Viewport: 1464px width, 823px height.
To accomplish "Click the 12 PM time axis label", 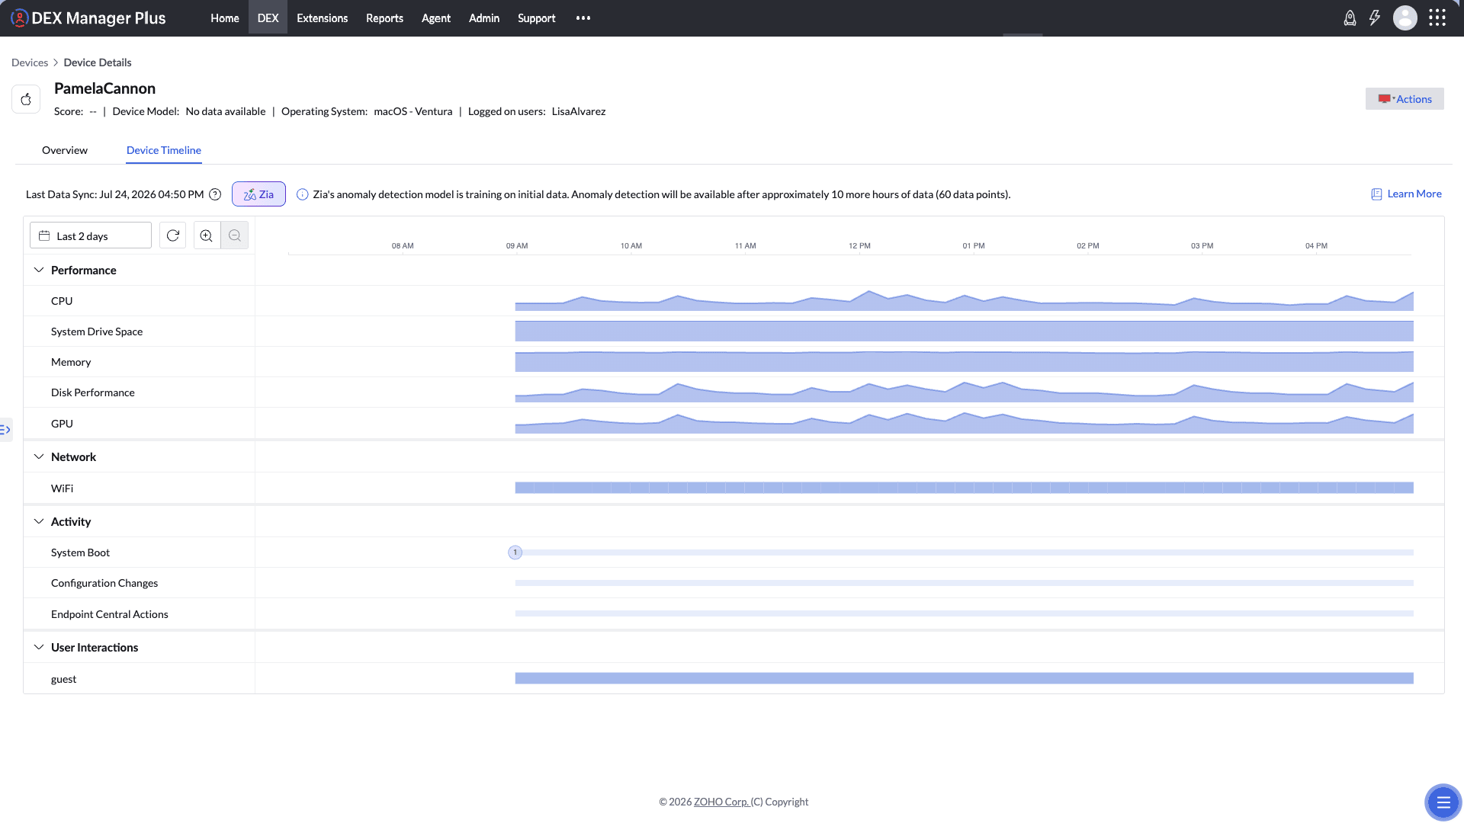I will pyautogui.click(x=859, y=245).
